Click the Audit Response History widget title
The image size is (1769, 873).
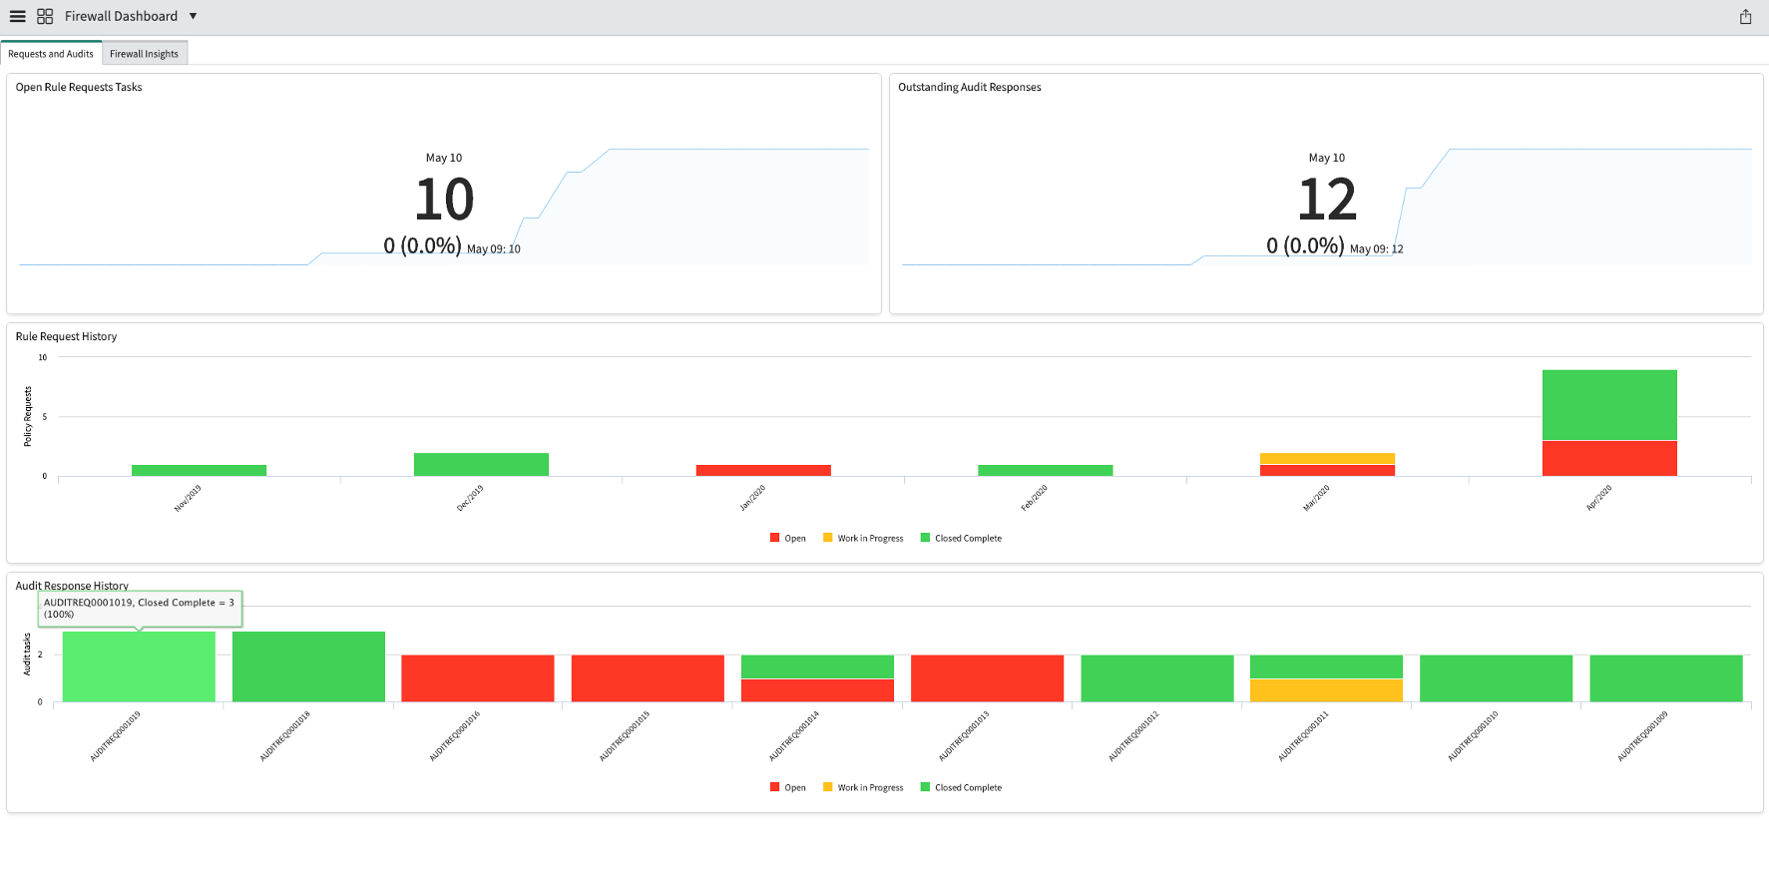pyautogui.click(x=72, y=586)
